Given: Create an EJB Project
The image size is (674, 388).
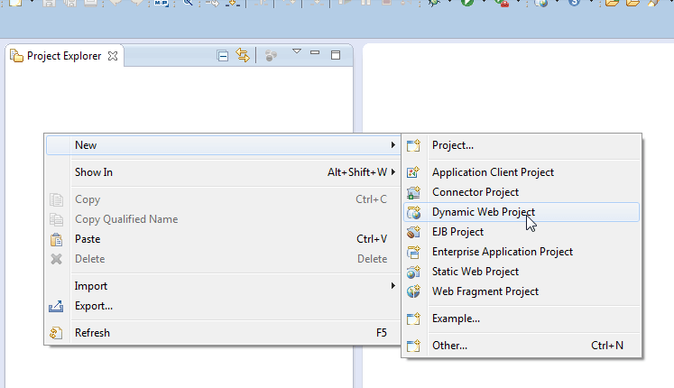Looking at the screenshot, I should (522, 232).
